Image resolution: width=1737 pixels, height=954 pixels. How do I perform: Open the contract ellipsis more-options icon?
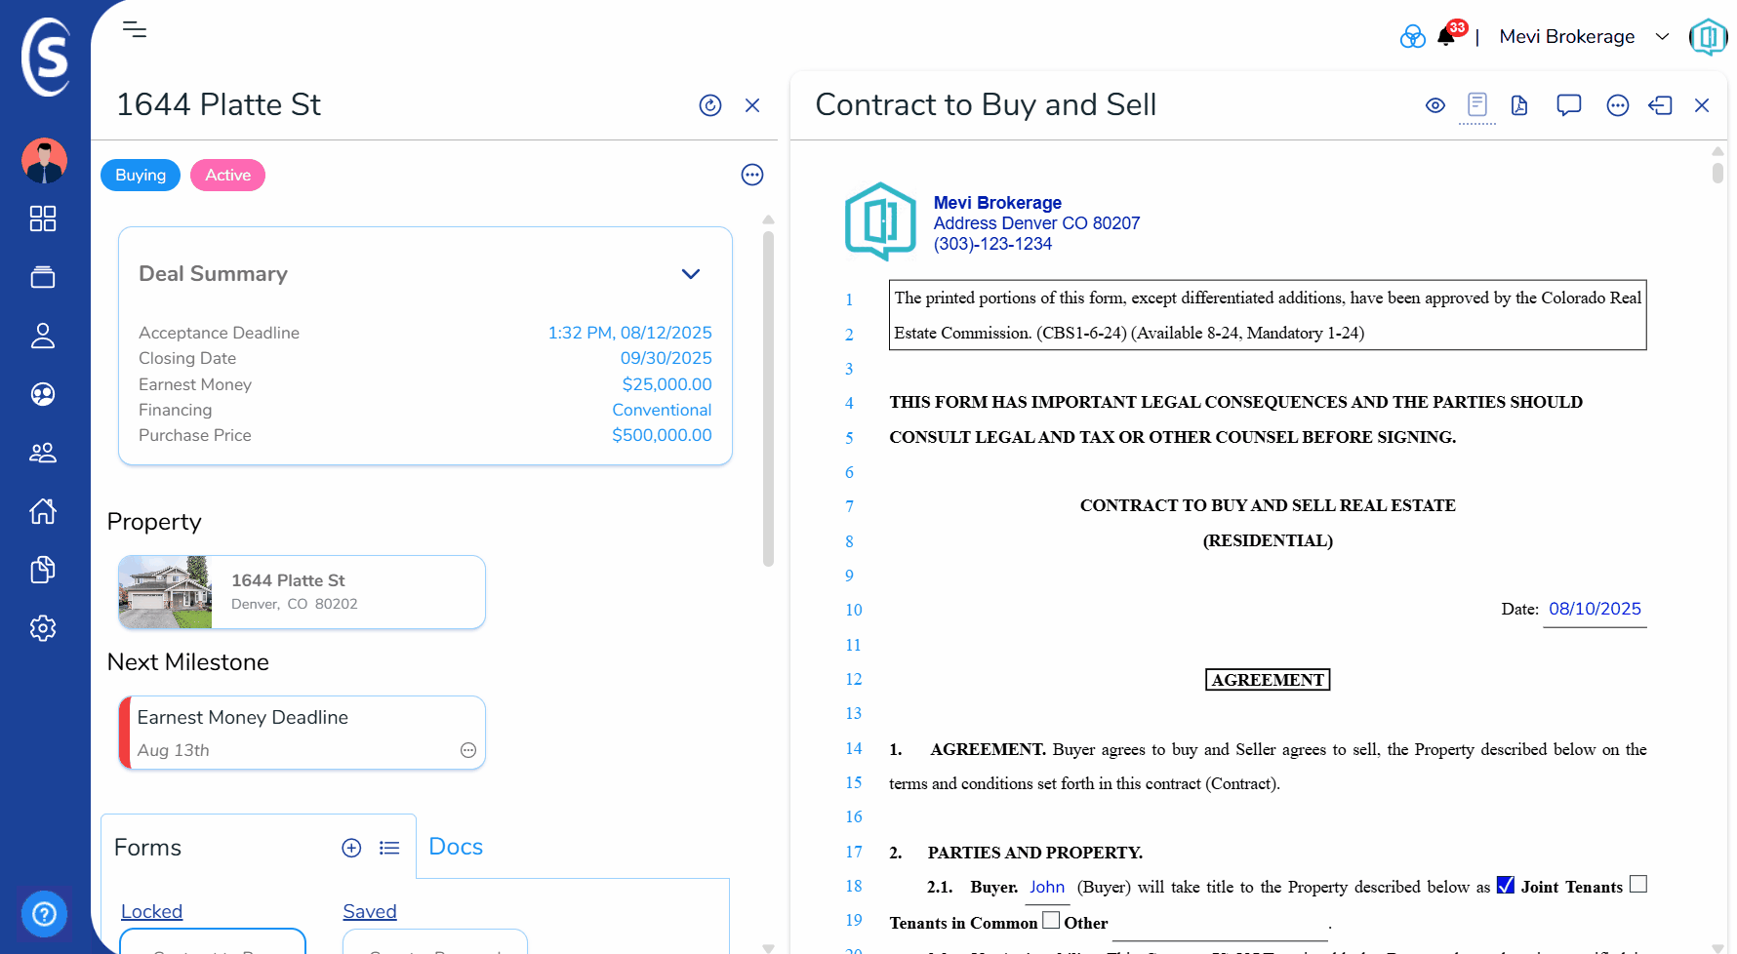[x=1618, y=105]
